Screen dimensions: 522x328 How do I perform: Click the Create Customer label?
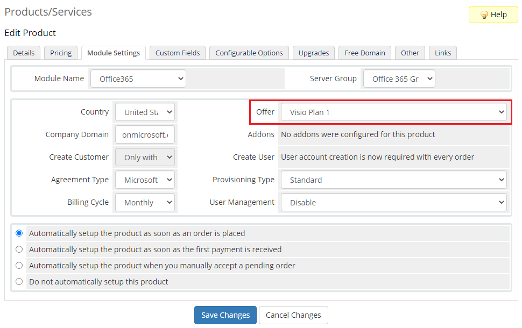(x=79, y=157)
